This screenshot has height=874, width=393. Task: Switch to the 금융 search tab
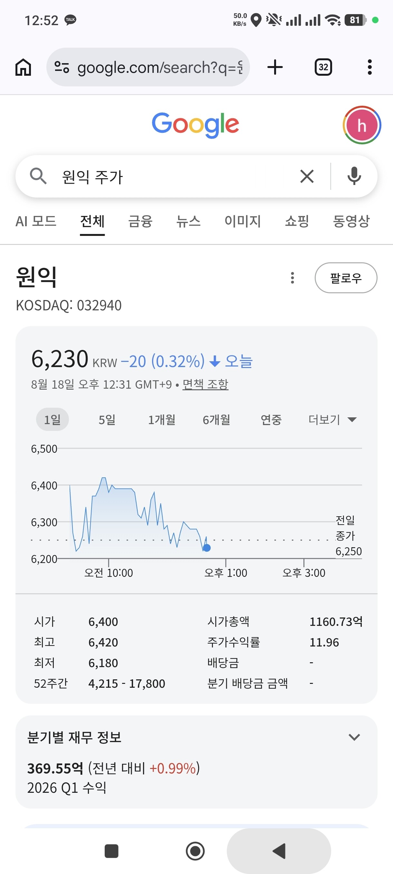coord(140,221)
